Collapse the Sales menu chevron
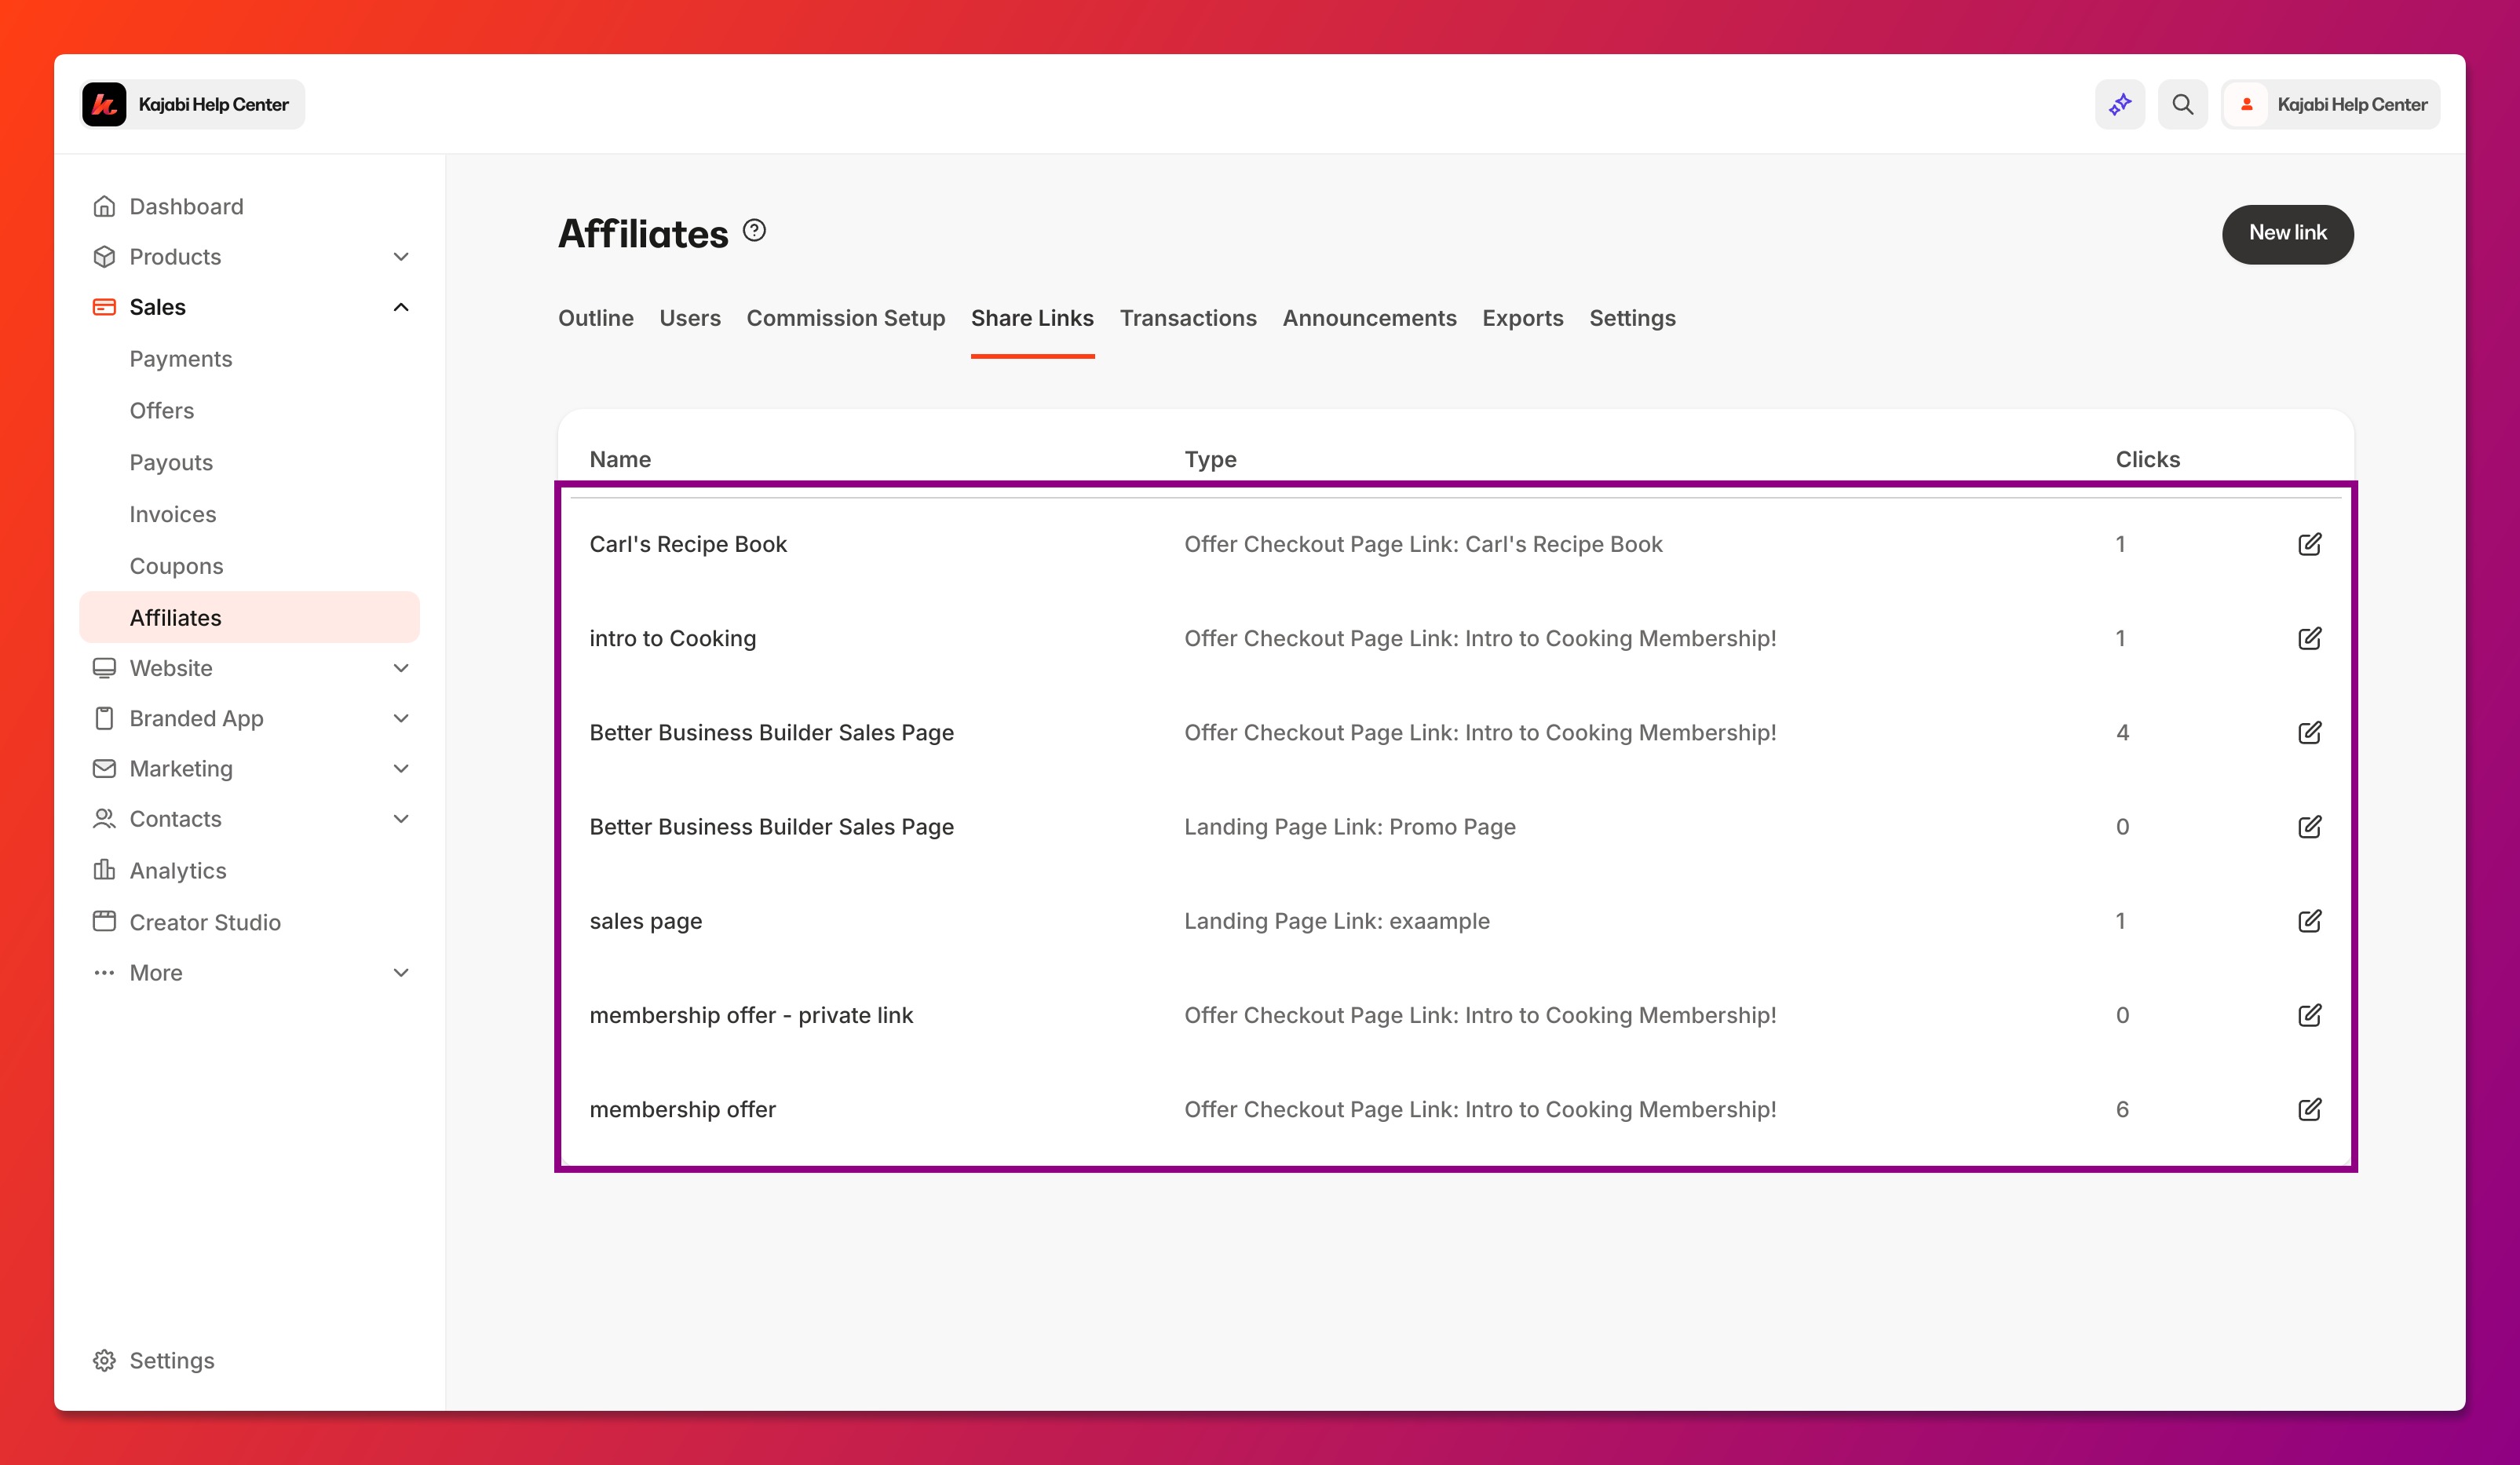Viewport: 2520px width, 1465px height. (401, 307)
